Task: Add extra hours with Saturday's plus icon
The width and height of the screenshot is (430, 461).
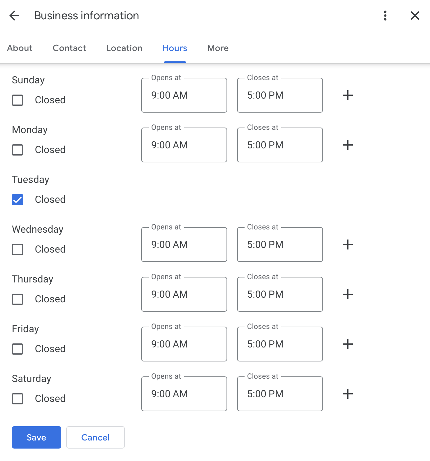Action: tap(348, 394)
